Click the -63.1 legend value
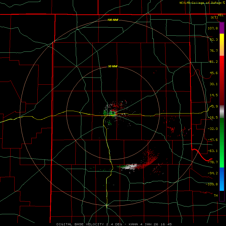Image resolution: width=226 pixels, height=226 pixels. pyautogui.click(x=213, y=151)
